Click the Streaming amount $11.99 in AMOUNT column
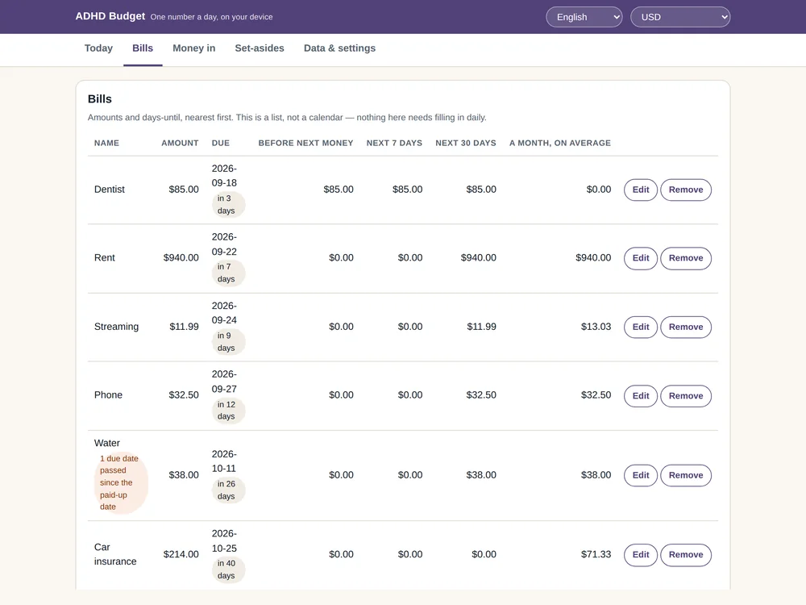806x605 pixels. (x=184, y=327)
